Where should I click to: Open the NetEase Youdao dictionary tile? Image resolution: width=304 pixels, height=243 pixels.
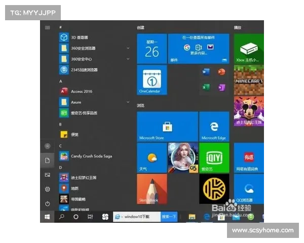click(x=249, y=158)
